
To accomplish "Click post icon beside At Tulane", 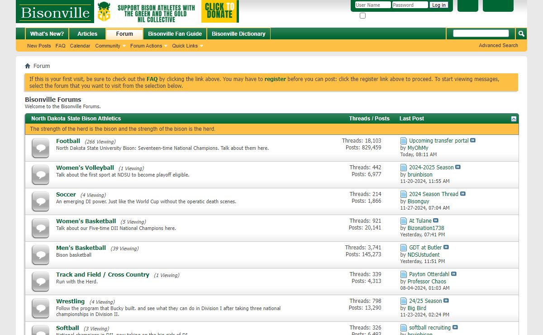I will pyautogui.click(x=404, y=221).
